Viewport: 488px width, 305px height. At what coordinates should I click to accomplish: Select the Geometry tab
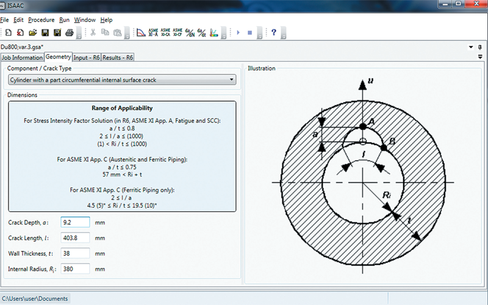58,57
